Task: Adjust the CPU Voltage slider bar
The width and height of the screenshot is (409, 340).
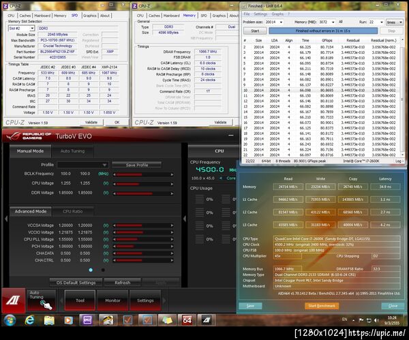Action: pos(143,184)
